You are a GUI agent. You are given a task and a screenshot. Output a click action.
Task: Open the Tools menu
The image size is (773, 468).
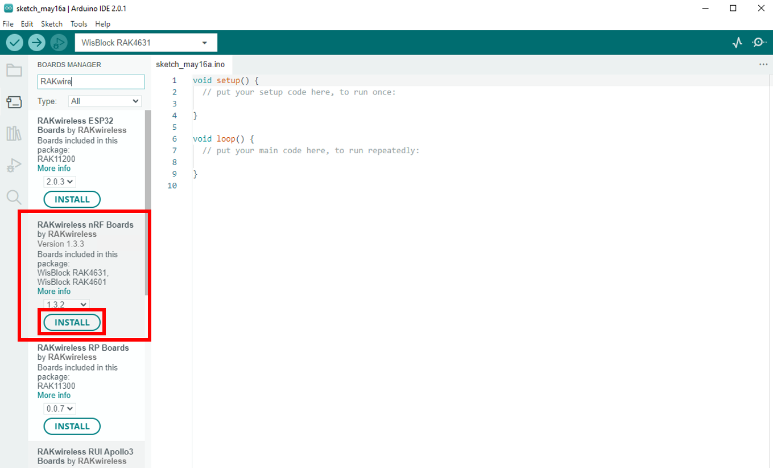[79, 24]
